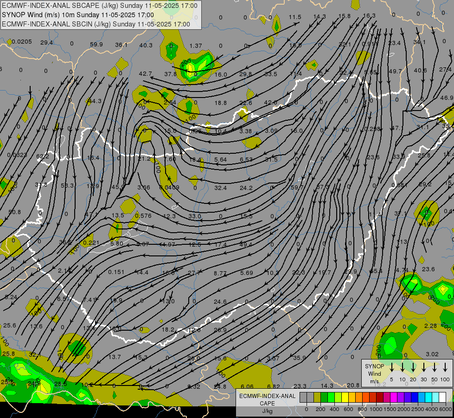The width and height of the screenshot is (454, 418).
Task: Click the wind legend arrow above 100
Action: [x=445, y=367]
